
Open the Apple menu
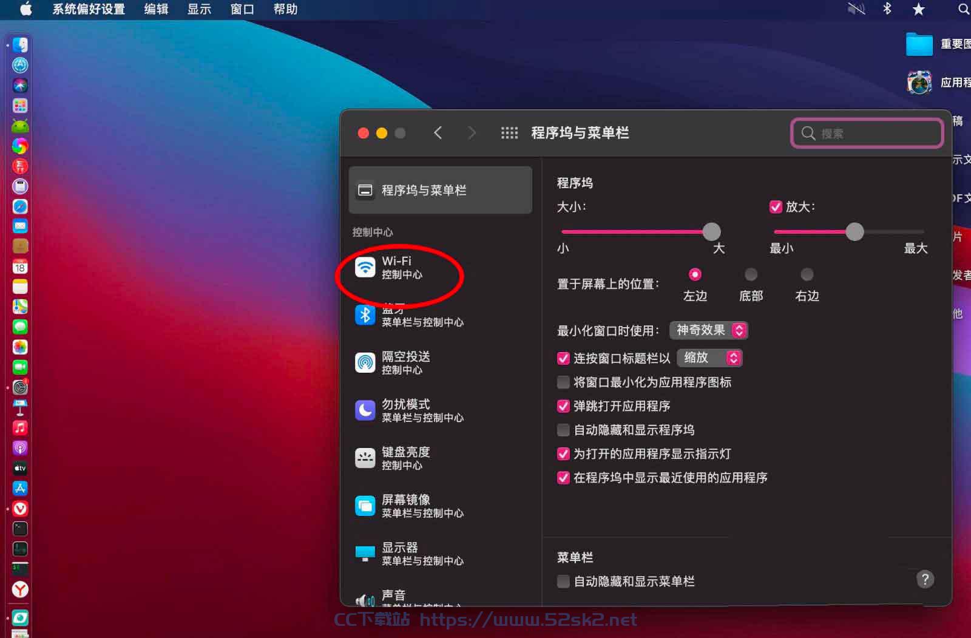(26, 8)
